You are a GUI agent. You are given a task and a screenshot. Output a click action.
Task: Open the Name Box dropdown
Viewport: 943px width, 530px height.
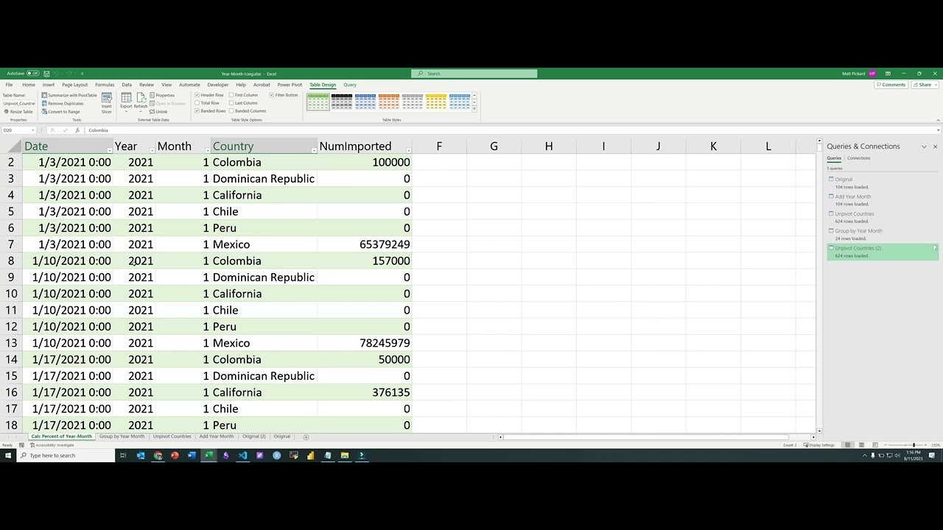coord(32,130)
